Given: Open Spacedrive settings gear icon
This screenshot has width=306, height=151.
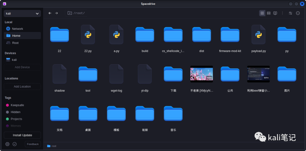Looking at the screenshot, I should [x=7, y=144].
